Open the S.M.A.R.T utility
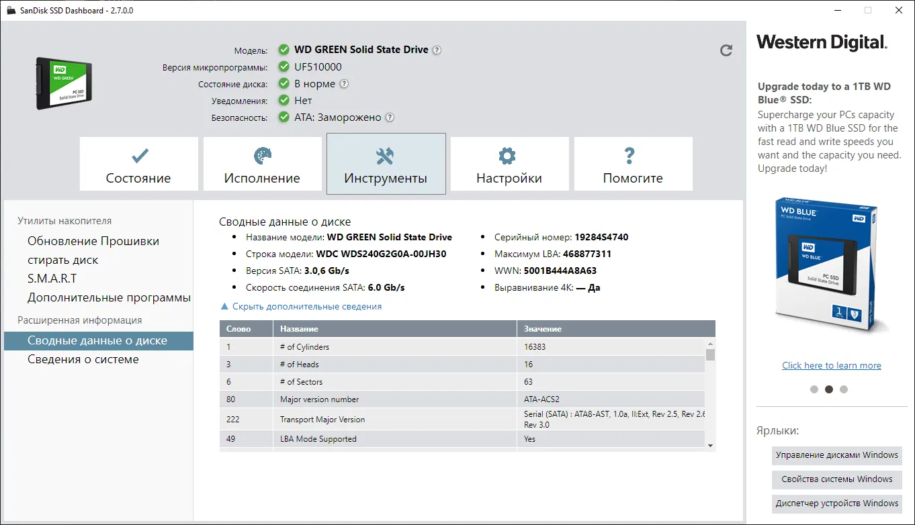The width and height of the screenshot is (915, 525). point(52,279)
